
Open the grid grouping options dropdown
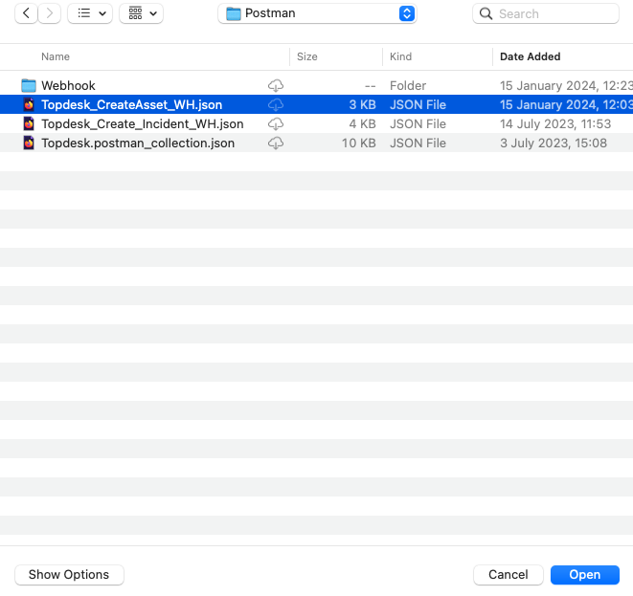(x=142, y=13)
